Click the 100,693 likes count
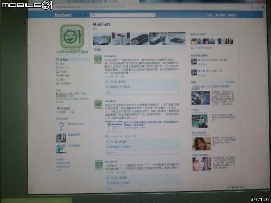This screenshot has width=271, height=203. [63, 108]
